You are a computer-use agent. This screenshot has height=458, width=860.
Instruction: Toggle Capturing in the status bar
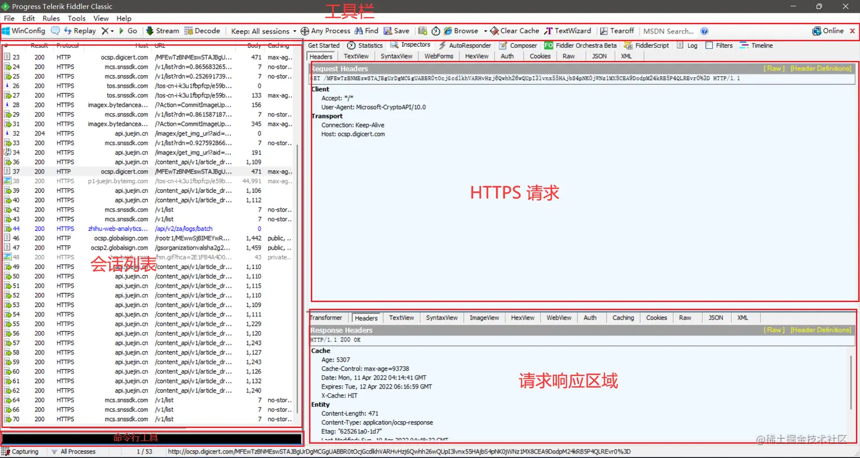(x=20, y=452)
